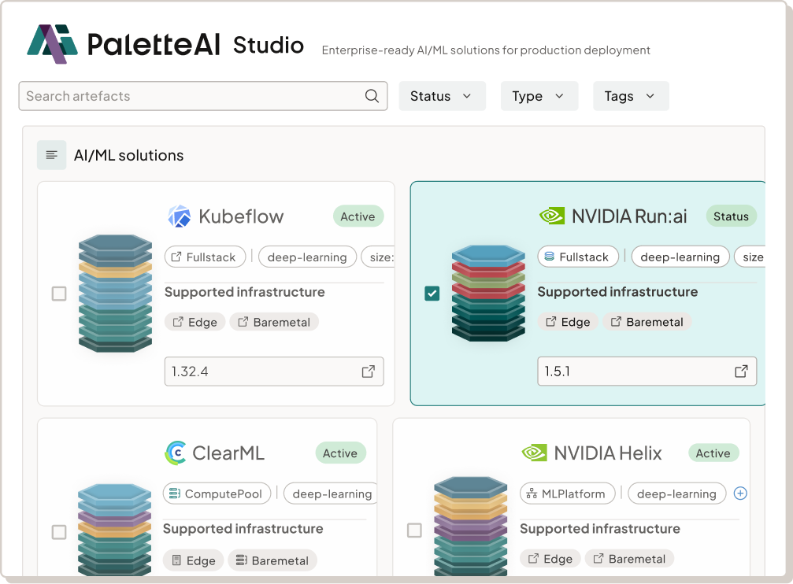The height and width of the screenshot is (584, 793).
Task: Click the Edge infrastructure tag on Kubeflow
Action: [x=195, y=321]
